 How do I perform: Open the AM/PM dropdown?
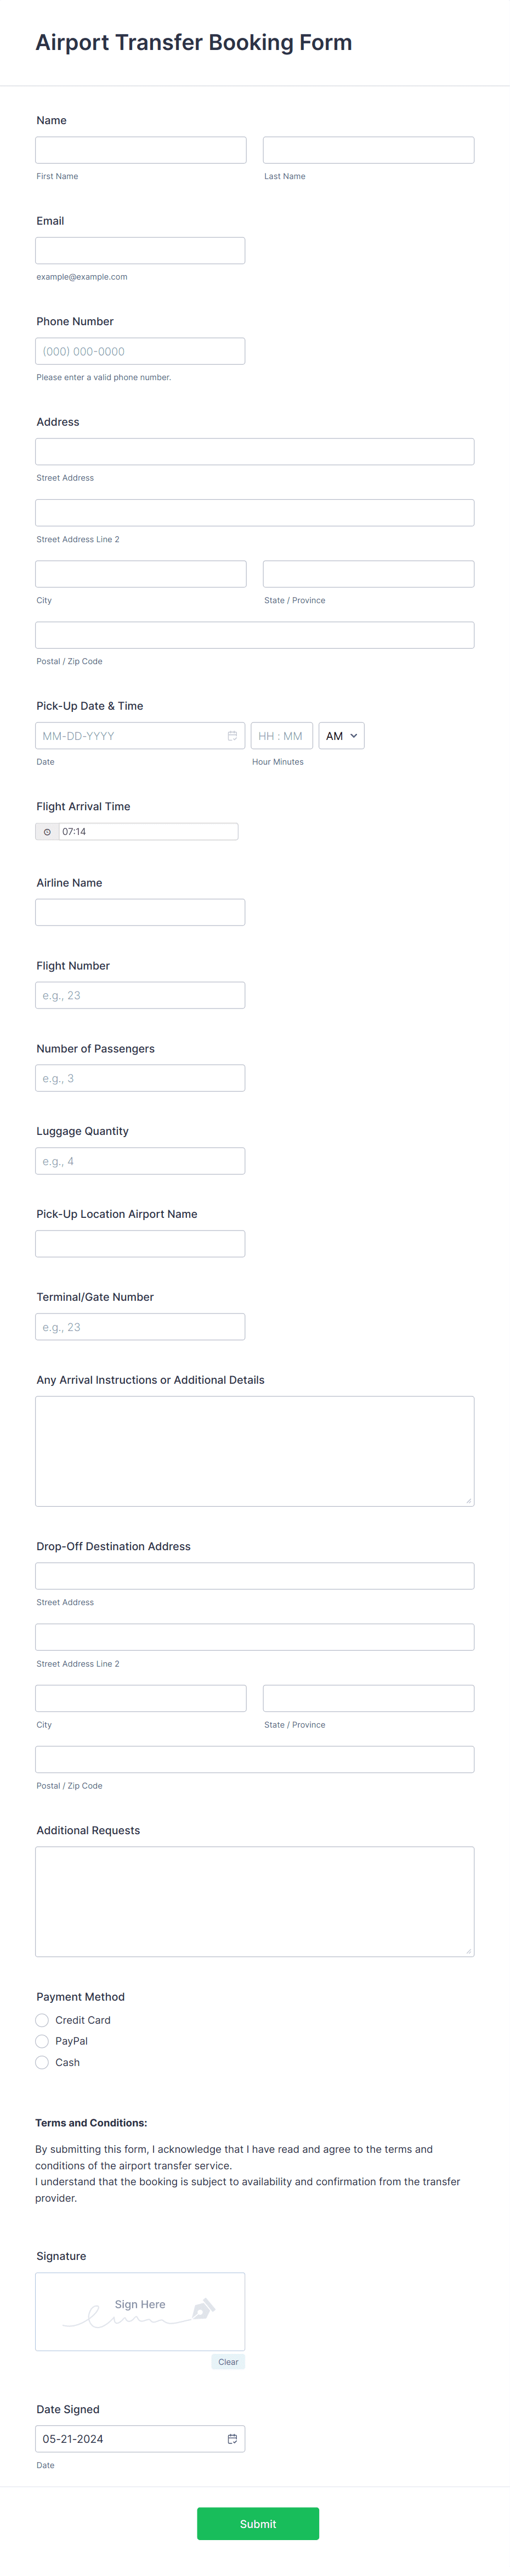coord(341,736)
